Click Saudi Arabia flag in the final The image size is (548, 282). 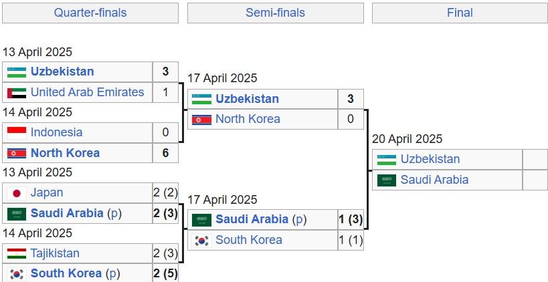387,180
